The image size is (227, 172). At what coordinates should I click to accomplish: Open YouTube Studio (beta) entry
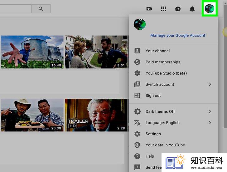[173, 73]
